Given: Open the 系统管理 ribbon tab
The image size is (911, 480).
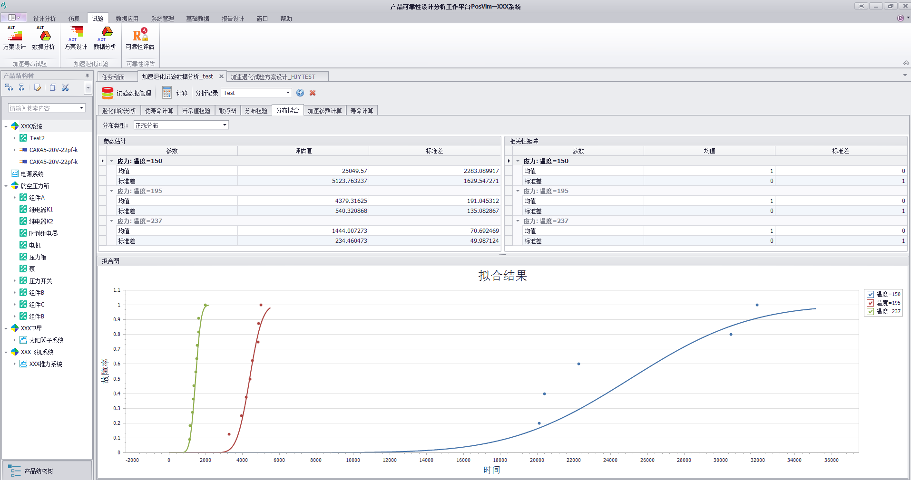Looking at the screenshot, I should 163,19.
